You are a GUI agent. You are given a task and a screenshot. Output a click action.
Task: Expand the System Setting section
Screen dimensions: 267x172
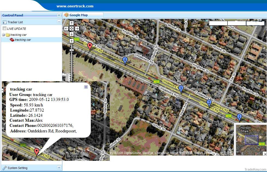coord(59,168)
